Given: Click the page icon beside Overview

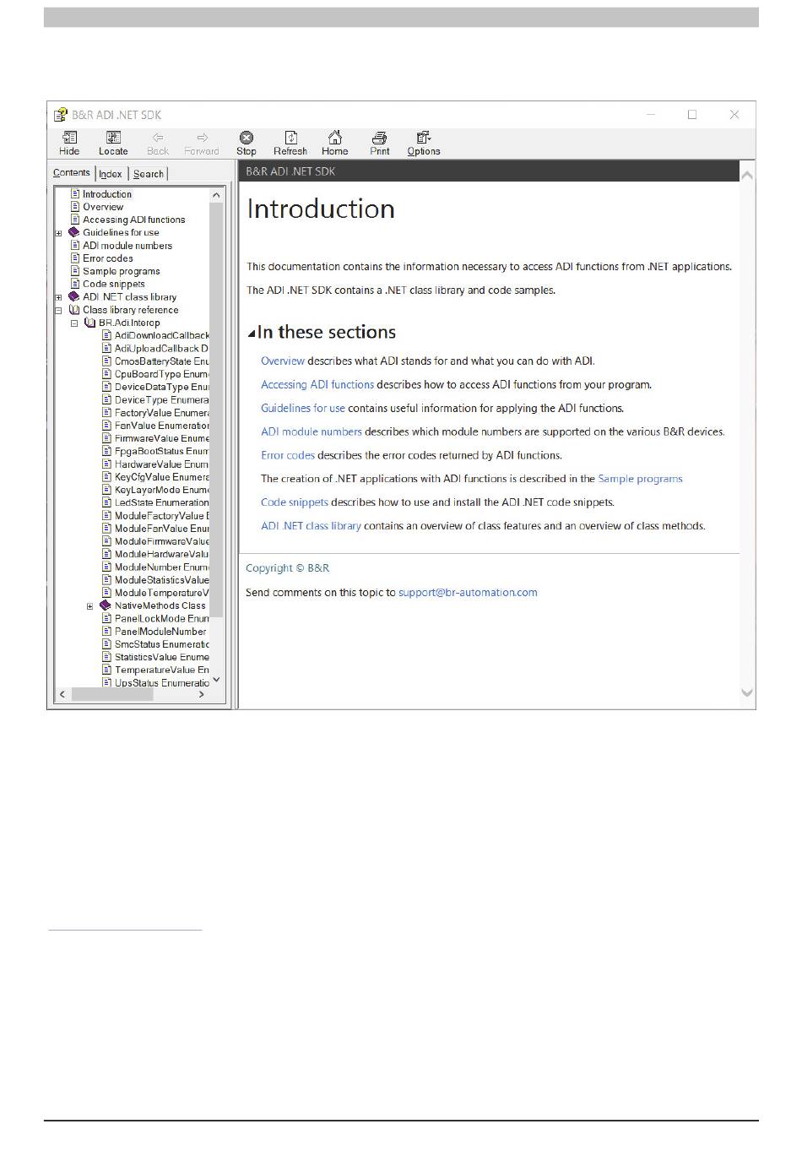Looking at the screenshot, I should coord(75,207).
